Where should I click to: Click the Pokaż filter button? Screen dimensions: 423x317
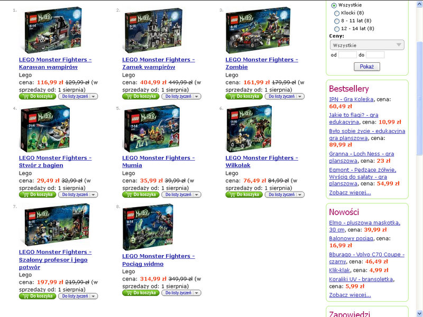[367, 67]
